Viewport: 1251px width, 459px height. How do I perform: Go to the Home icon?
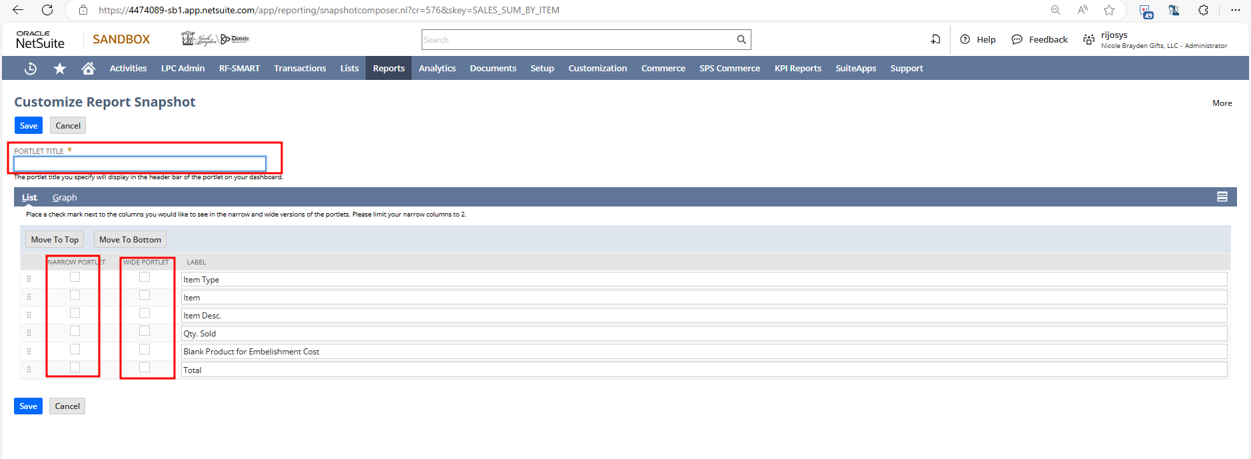point(88,69)
